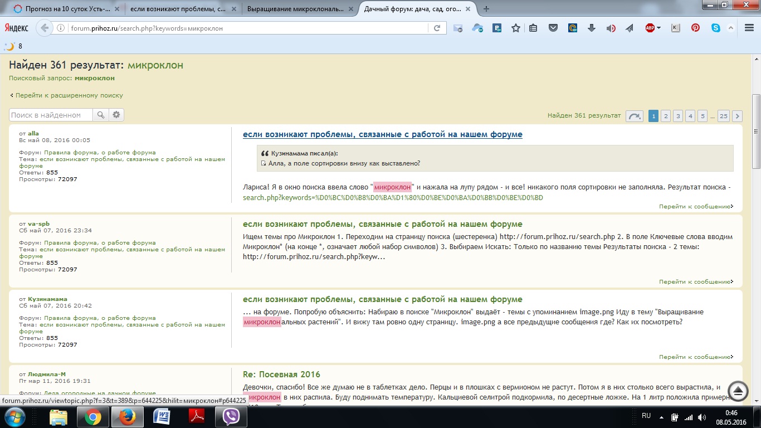This screenshot has height=428, width=761.
Task: Click the magnifier search-in-results icon
Action: tap(101, 115)
